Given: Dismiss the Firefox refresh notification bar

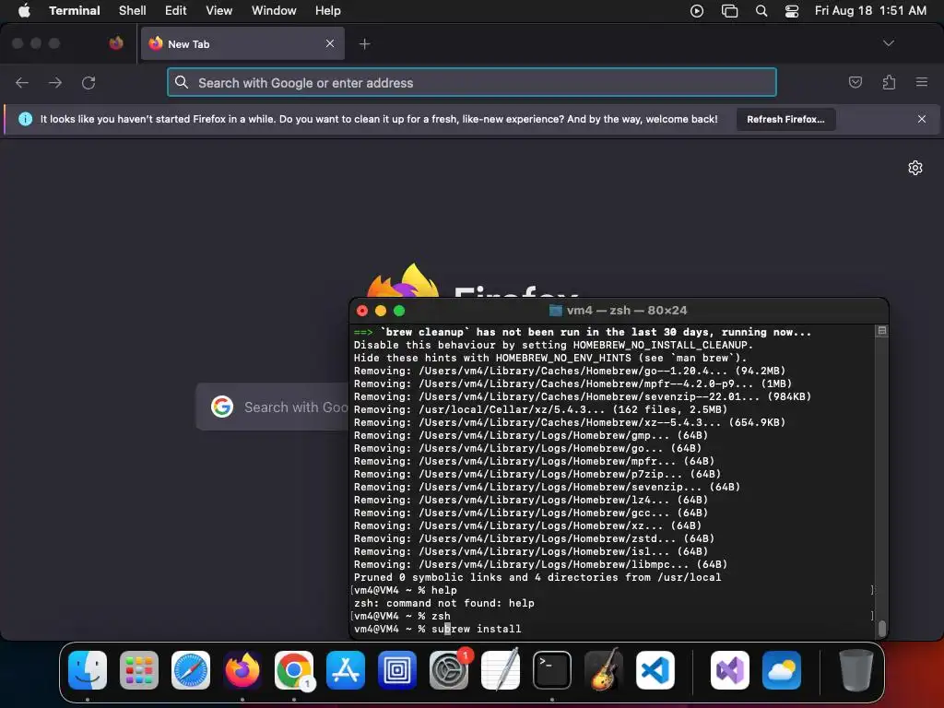Looking at the screenshot, I should tap(922, 119).
